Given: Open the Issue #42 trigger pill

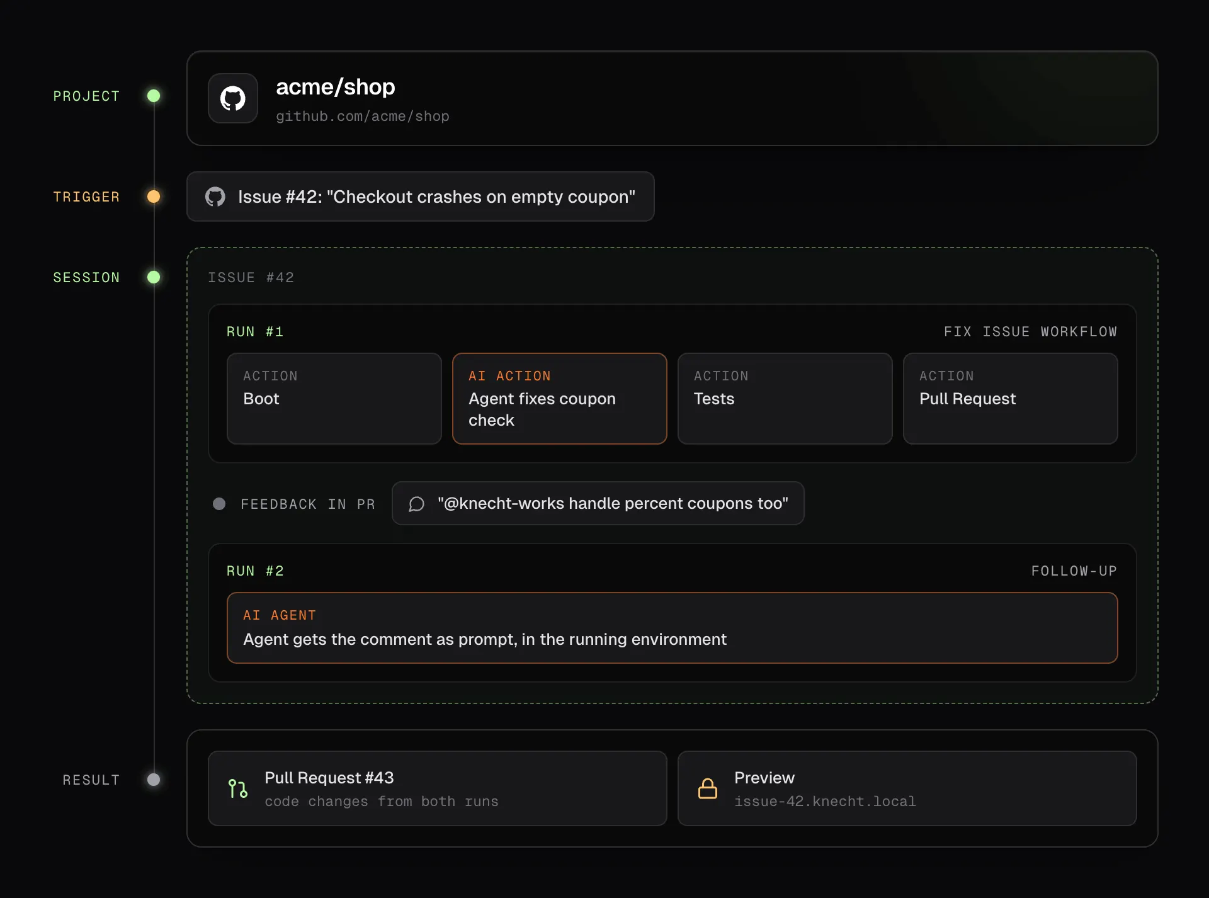Looking at the screenshot, I should 421,196.
